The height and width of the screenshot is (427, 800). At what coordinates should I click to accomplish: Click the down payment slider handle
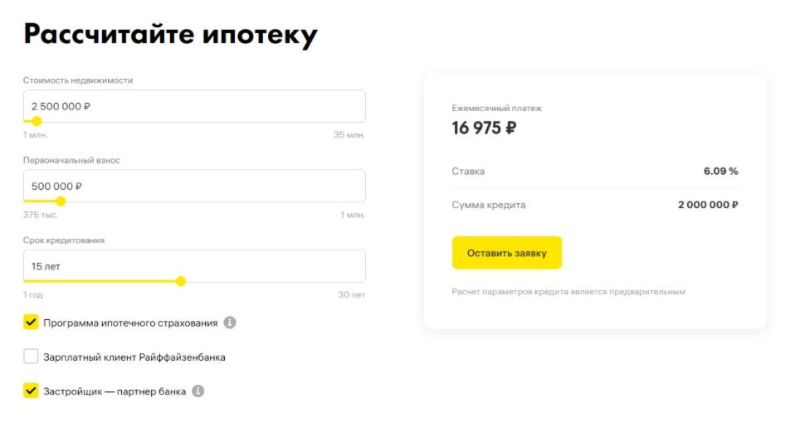[61, 201]
